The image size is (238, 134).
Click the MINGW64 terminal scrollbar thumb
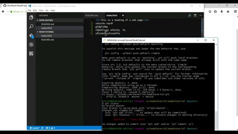point(216,120)
